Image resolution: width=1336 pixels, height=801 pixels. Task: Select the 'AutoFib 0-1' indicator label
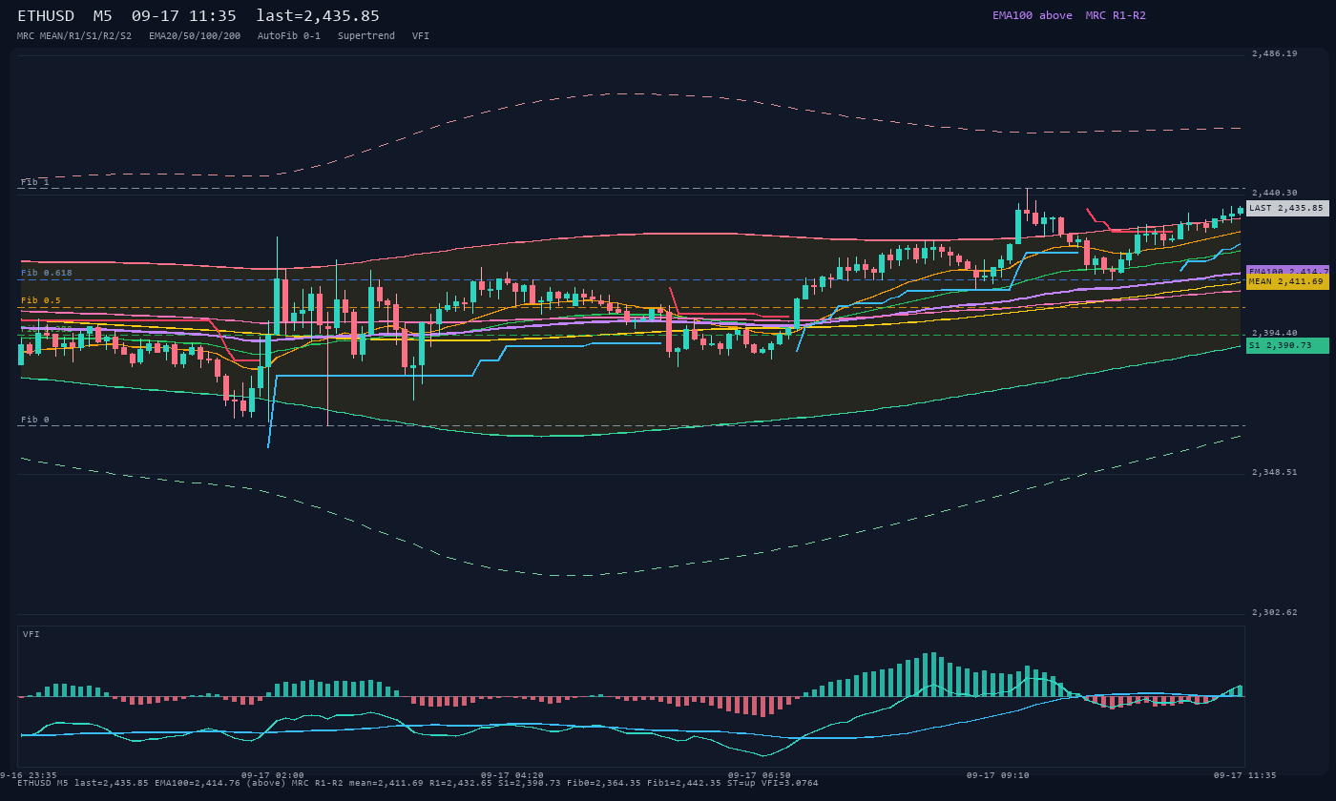coord(289,35)
